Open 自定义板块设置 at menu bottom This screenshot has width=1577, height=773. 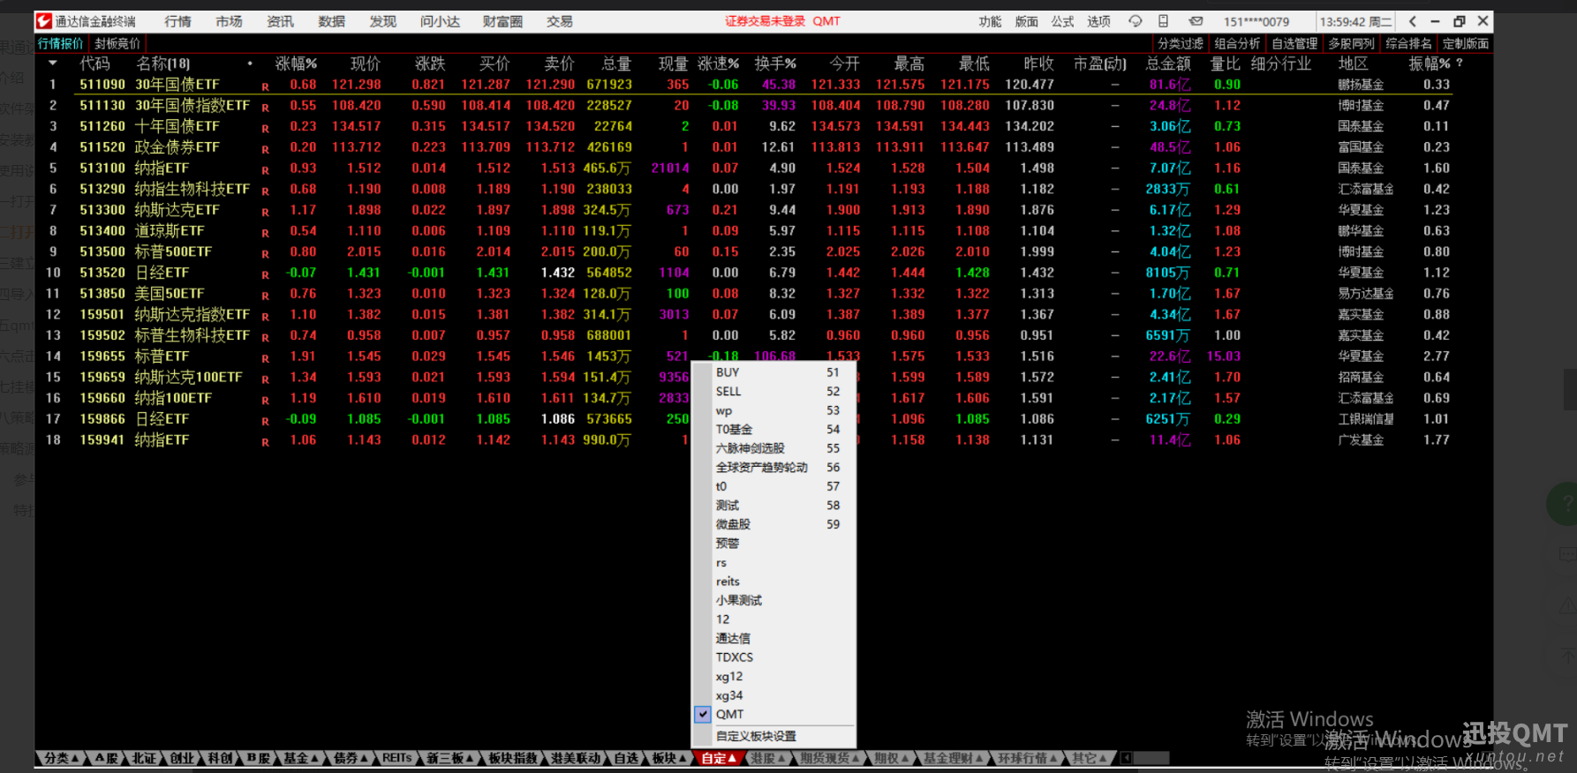point(773,736)
